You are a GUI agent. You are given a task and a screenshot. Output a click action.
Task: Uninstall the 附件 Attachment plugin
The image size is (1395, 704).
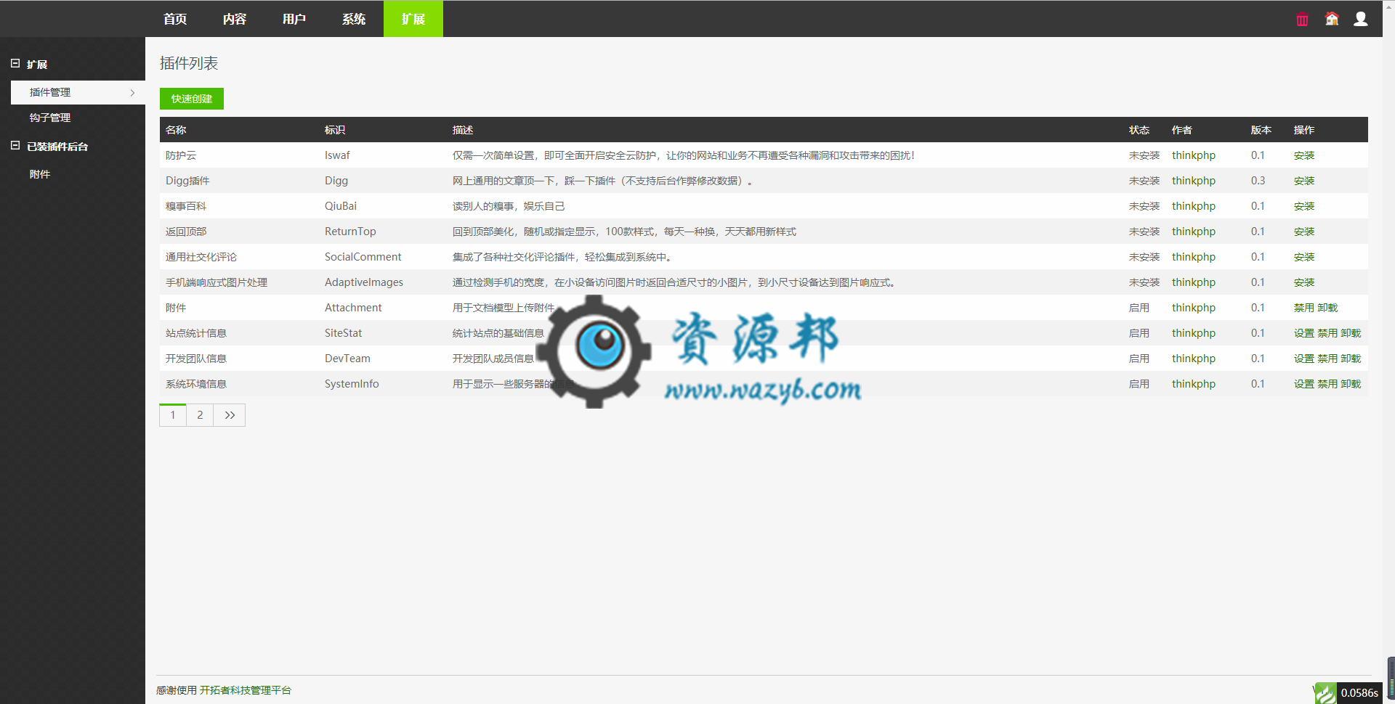click(x=1327, y=308)
